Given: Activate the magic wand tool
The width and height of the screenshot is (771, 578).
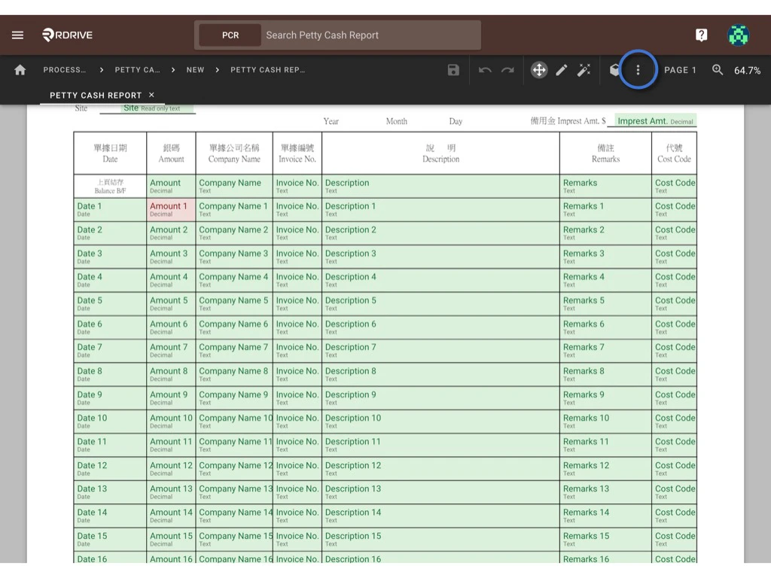Looking at the screenshot, I should click(584, 70).
